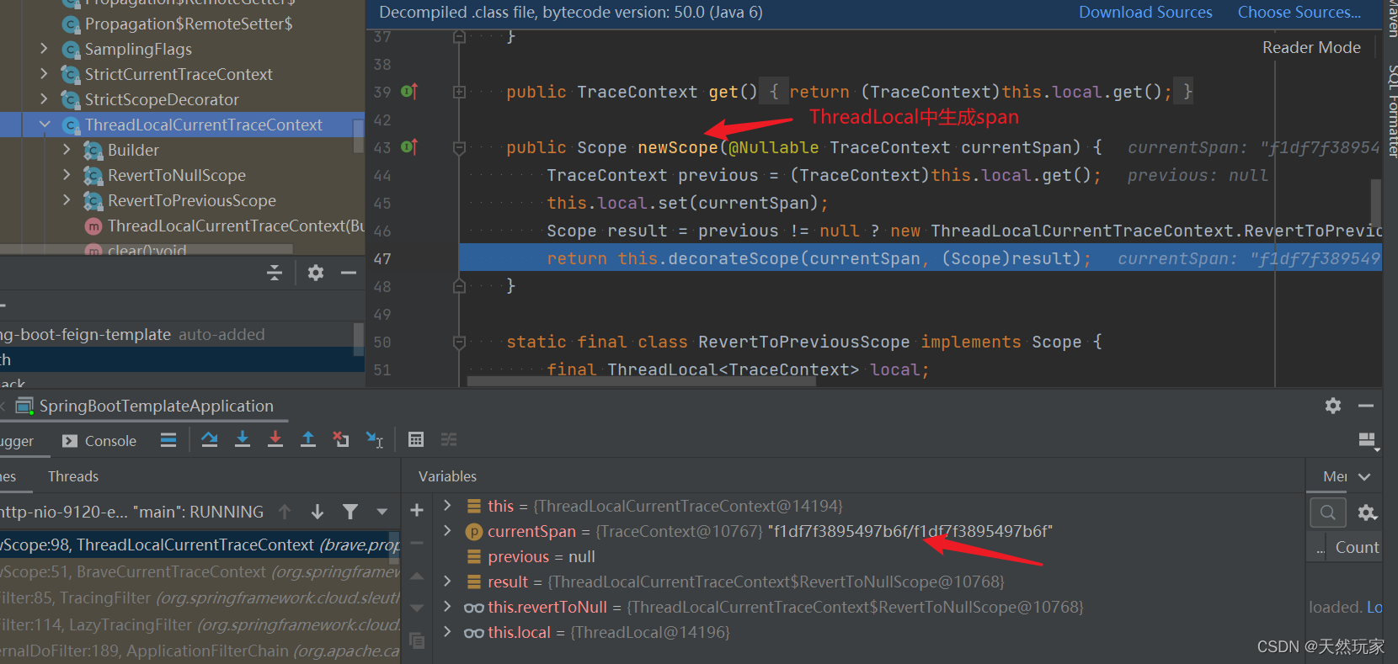Open the structure panel settings gear

[316, 273]
